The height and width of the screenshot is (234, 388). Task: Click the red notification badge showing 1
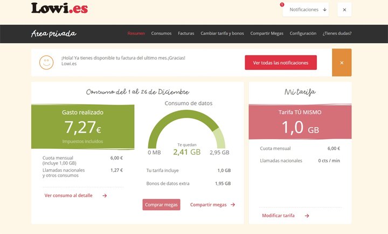[282, 4]
